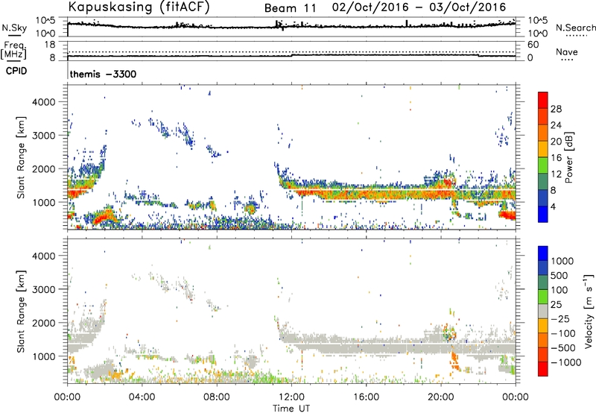The height and width of the screenshot is (413, 596).
Task: Click the blue top of the velocity colorbar
Action: pyautogui.click(x=543, y=253)
